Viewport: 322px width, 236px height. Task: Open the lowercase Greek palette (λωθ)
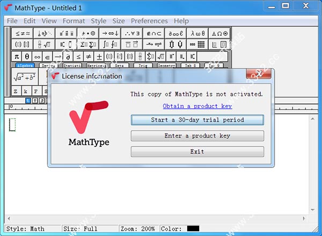(197, 33)
